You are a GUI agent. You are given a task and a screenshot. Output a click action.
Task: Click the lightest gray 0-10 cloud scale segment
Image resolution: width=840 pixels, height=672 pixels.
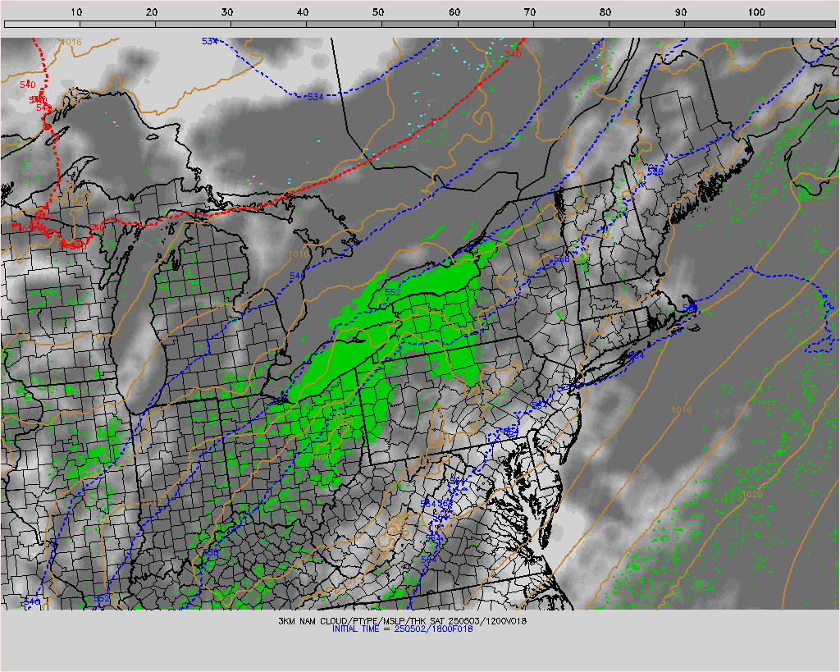tap(43, 24)
